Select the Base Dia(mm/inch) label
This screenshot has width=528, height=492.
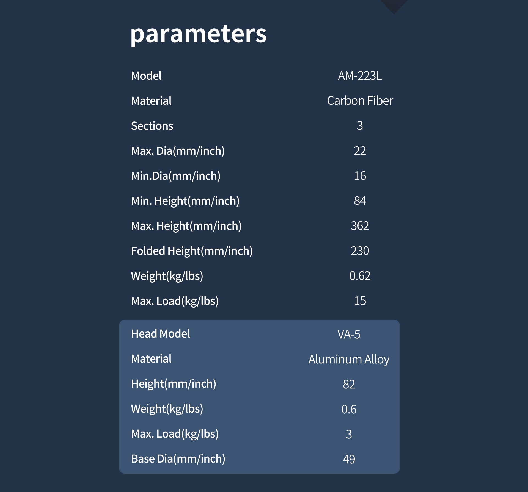point(178,459)
